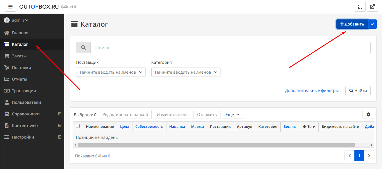Click the Отложить button
Viewport: 382px width, 169px height.
point(207,115)
